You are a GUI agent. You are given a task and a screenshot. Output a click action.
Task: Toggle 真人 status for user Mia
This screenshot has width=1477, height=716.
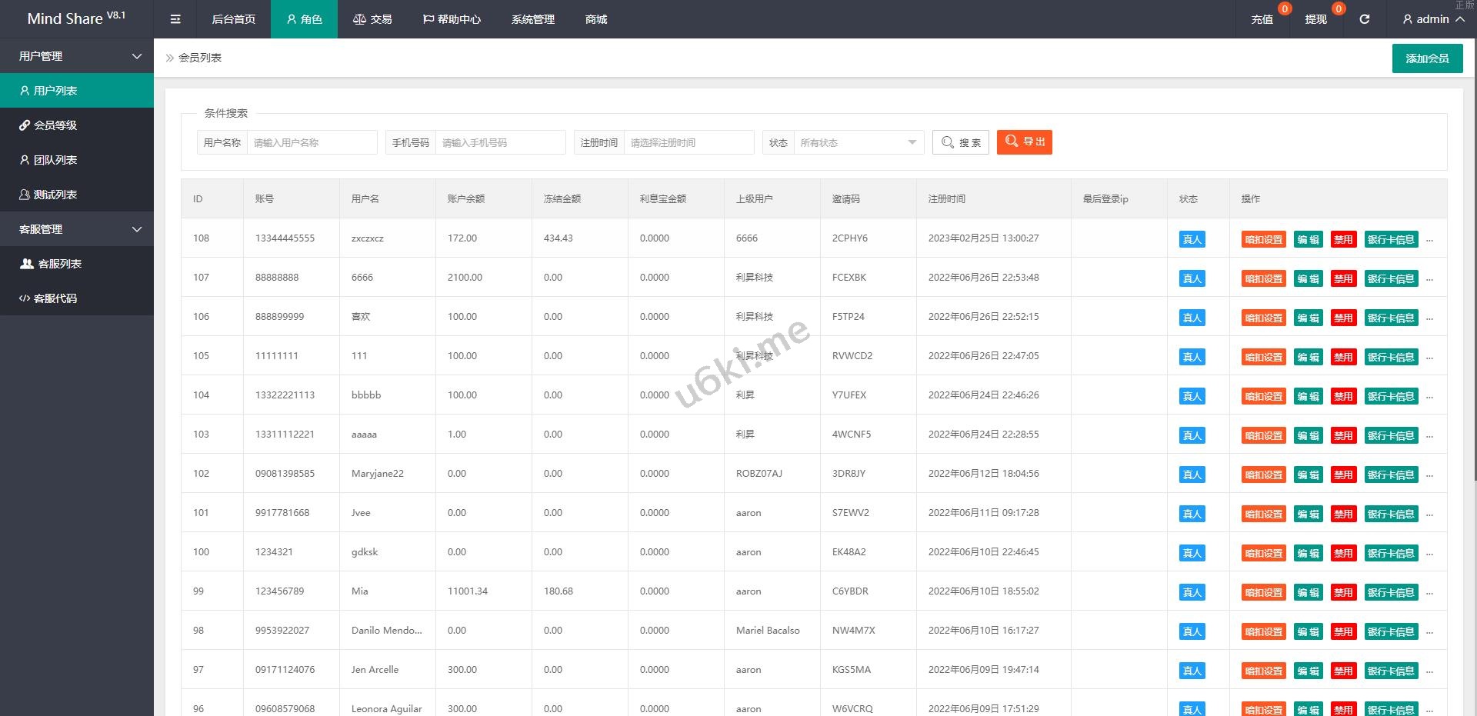(x=1192, y=592)
